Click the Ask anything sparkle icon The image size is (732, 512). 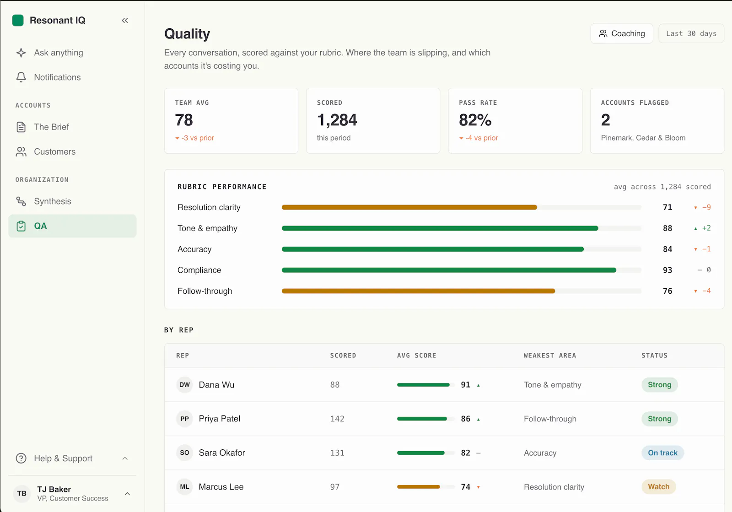click(x=21, y=53)
